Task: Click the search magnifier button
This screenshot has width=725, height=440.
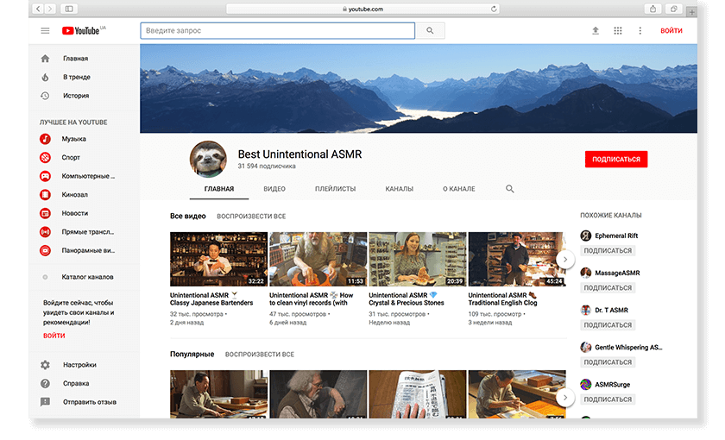Action: point(431,31)
